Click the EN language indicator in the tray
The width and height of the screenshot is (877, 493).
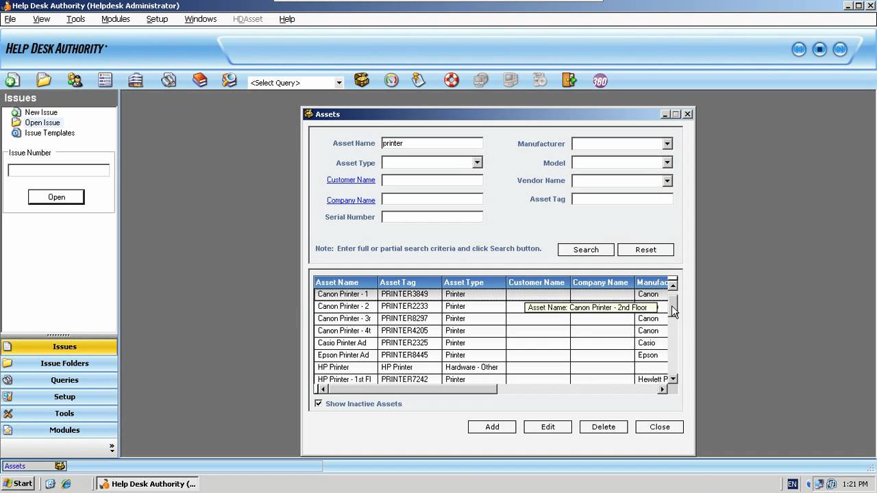[x=792, y=484]
